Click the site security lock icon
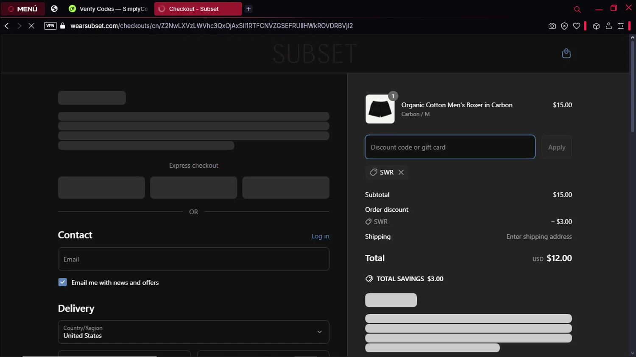Viewport: 636px width, 357px height. coord(63,26)
